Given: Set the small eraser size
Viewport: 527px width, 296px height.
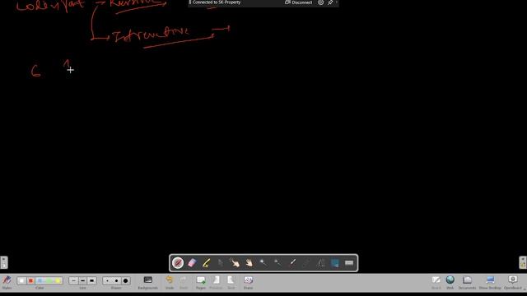Looking at the screenshot, I should [107, 280].
